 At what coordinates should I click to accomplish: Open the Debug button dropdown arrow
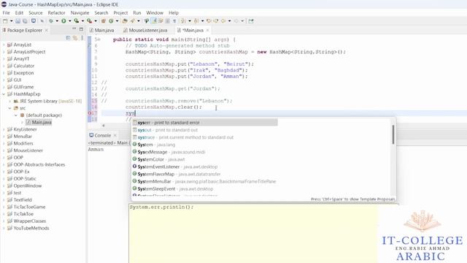[x=57, y=21]
